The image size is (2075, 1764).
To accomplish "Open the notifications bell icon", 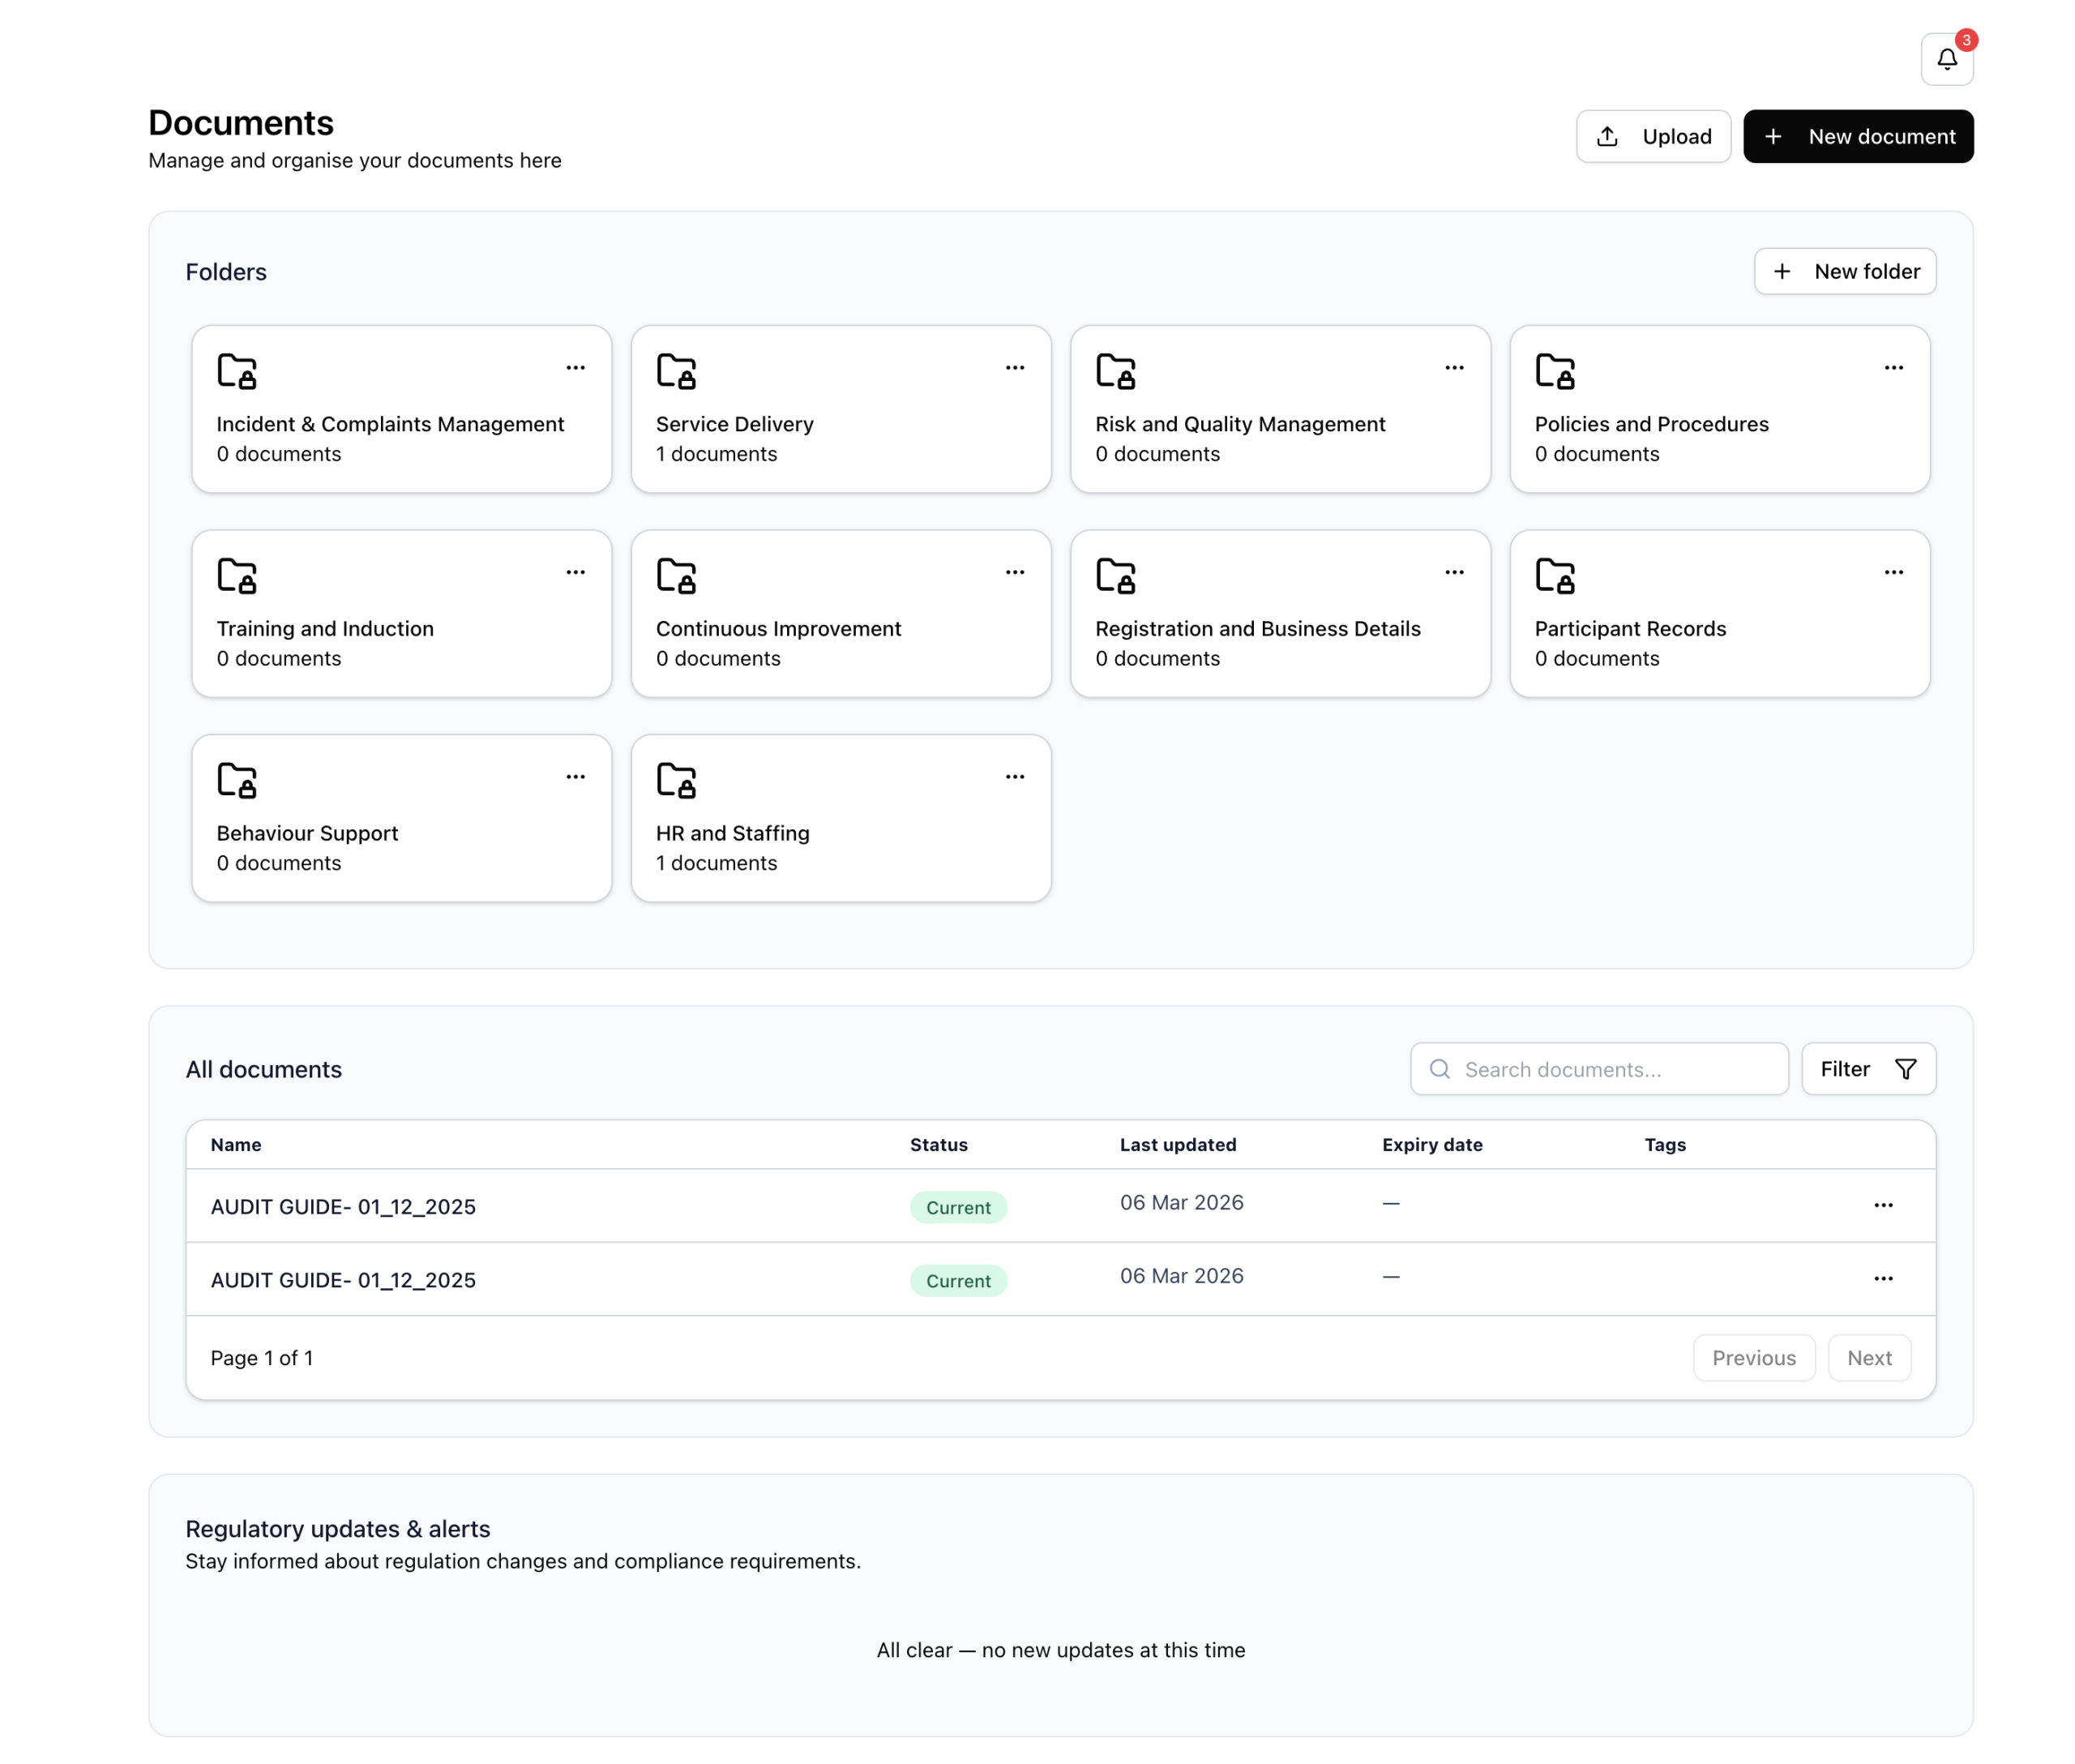I will pyautogui.click(x=1946, y=59).
